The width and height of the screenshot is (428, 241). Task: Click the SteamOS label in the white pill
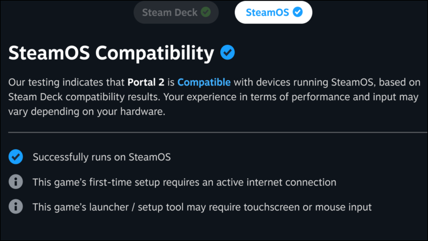(267, 12)
